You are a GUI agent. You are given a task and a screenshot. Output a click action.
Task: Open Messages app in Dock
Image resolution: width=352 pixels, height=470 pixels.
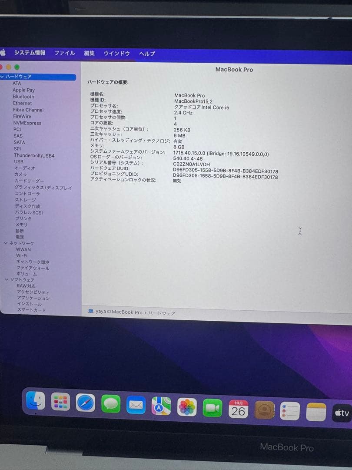point(111,404)
